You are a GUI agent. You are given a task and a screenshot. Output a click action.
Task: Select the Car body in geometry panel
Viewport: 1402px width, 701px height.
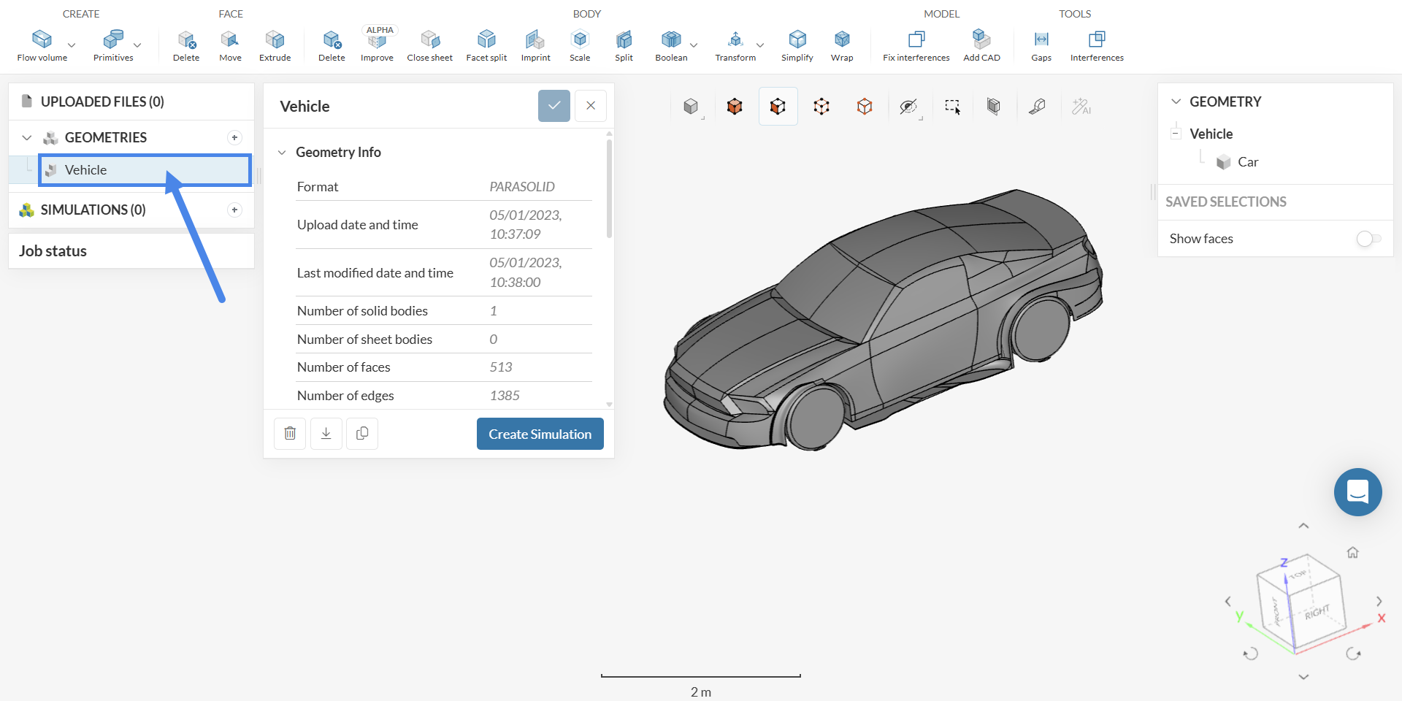pos(1247,162)
